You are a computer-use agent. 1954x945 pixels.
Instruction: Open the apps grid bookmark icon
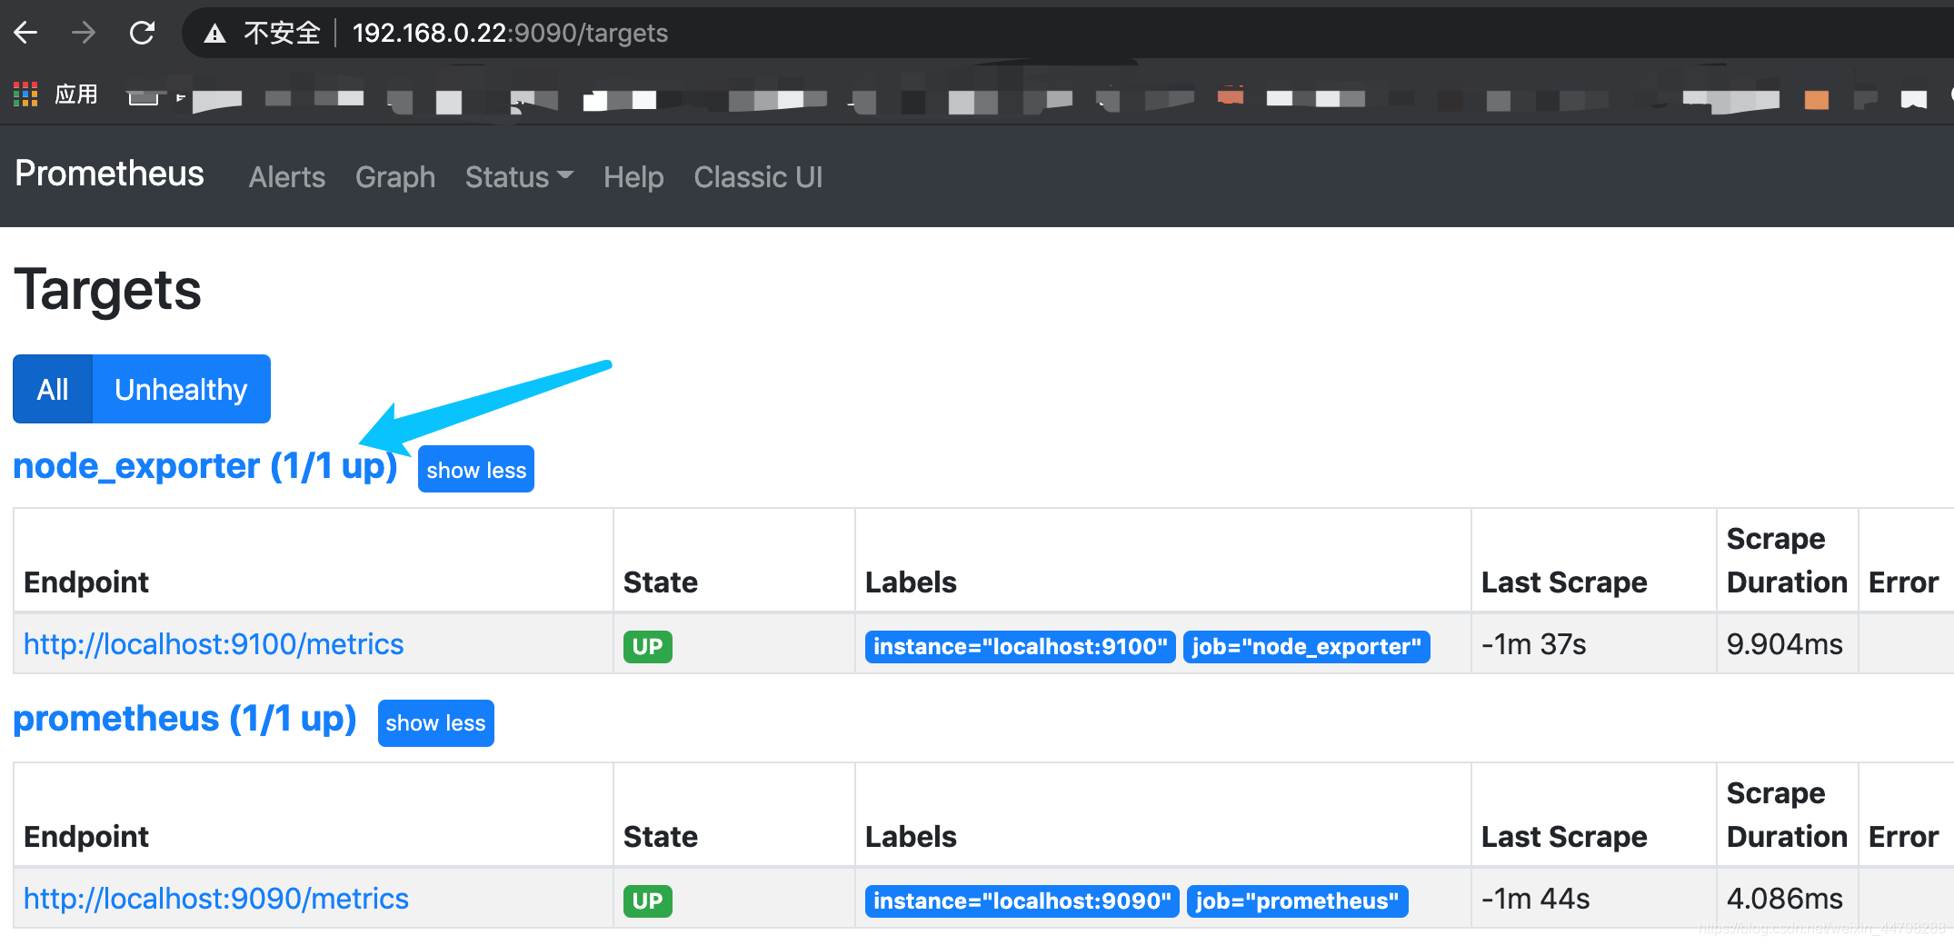click(x=25, y=94)
